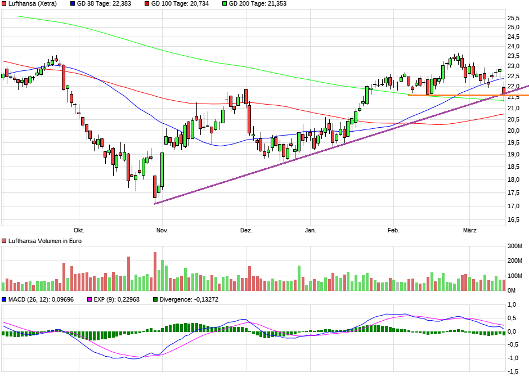The height and width of the screenshot is (377, 529).
Task: Click the green GD 200 Tage legend swatch
Action: click(225, 4)
